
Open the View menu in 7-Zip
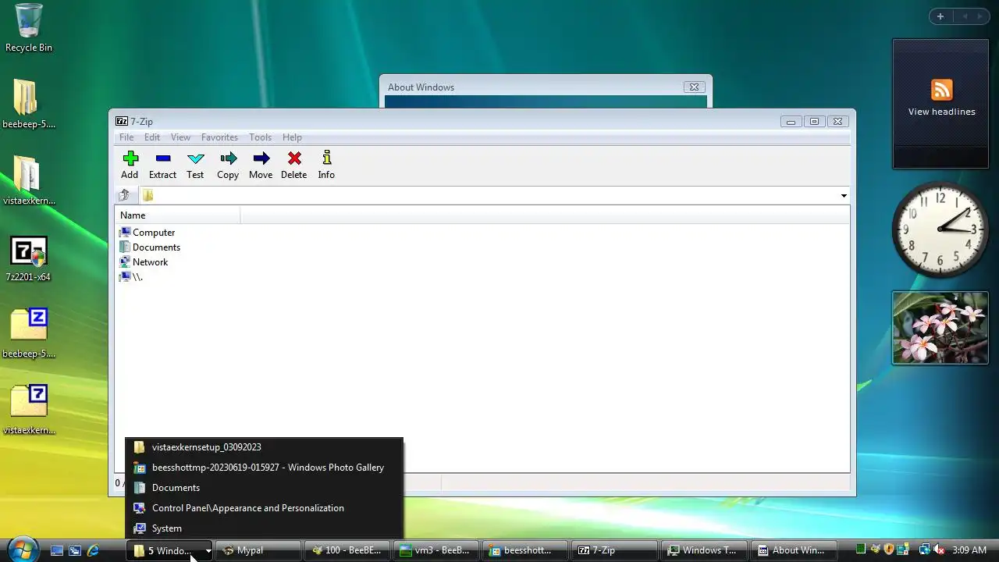point(180,137)
